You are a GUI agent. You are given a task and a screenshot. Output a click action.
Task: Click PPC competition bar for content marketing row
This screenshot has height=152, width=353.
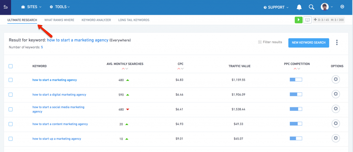tap(296, 124)
